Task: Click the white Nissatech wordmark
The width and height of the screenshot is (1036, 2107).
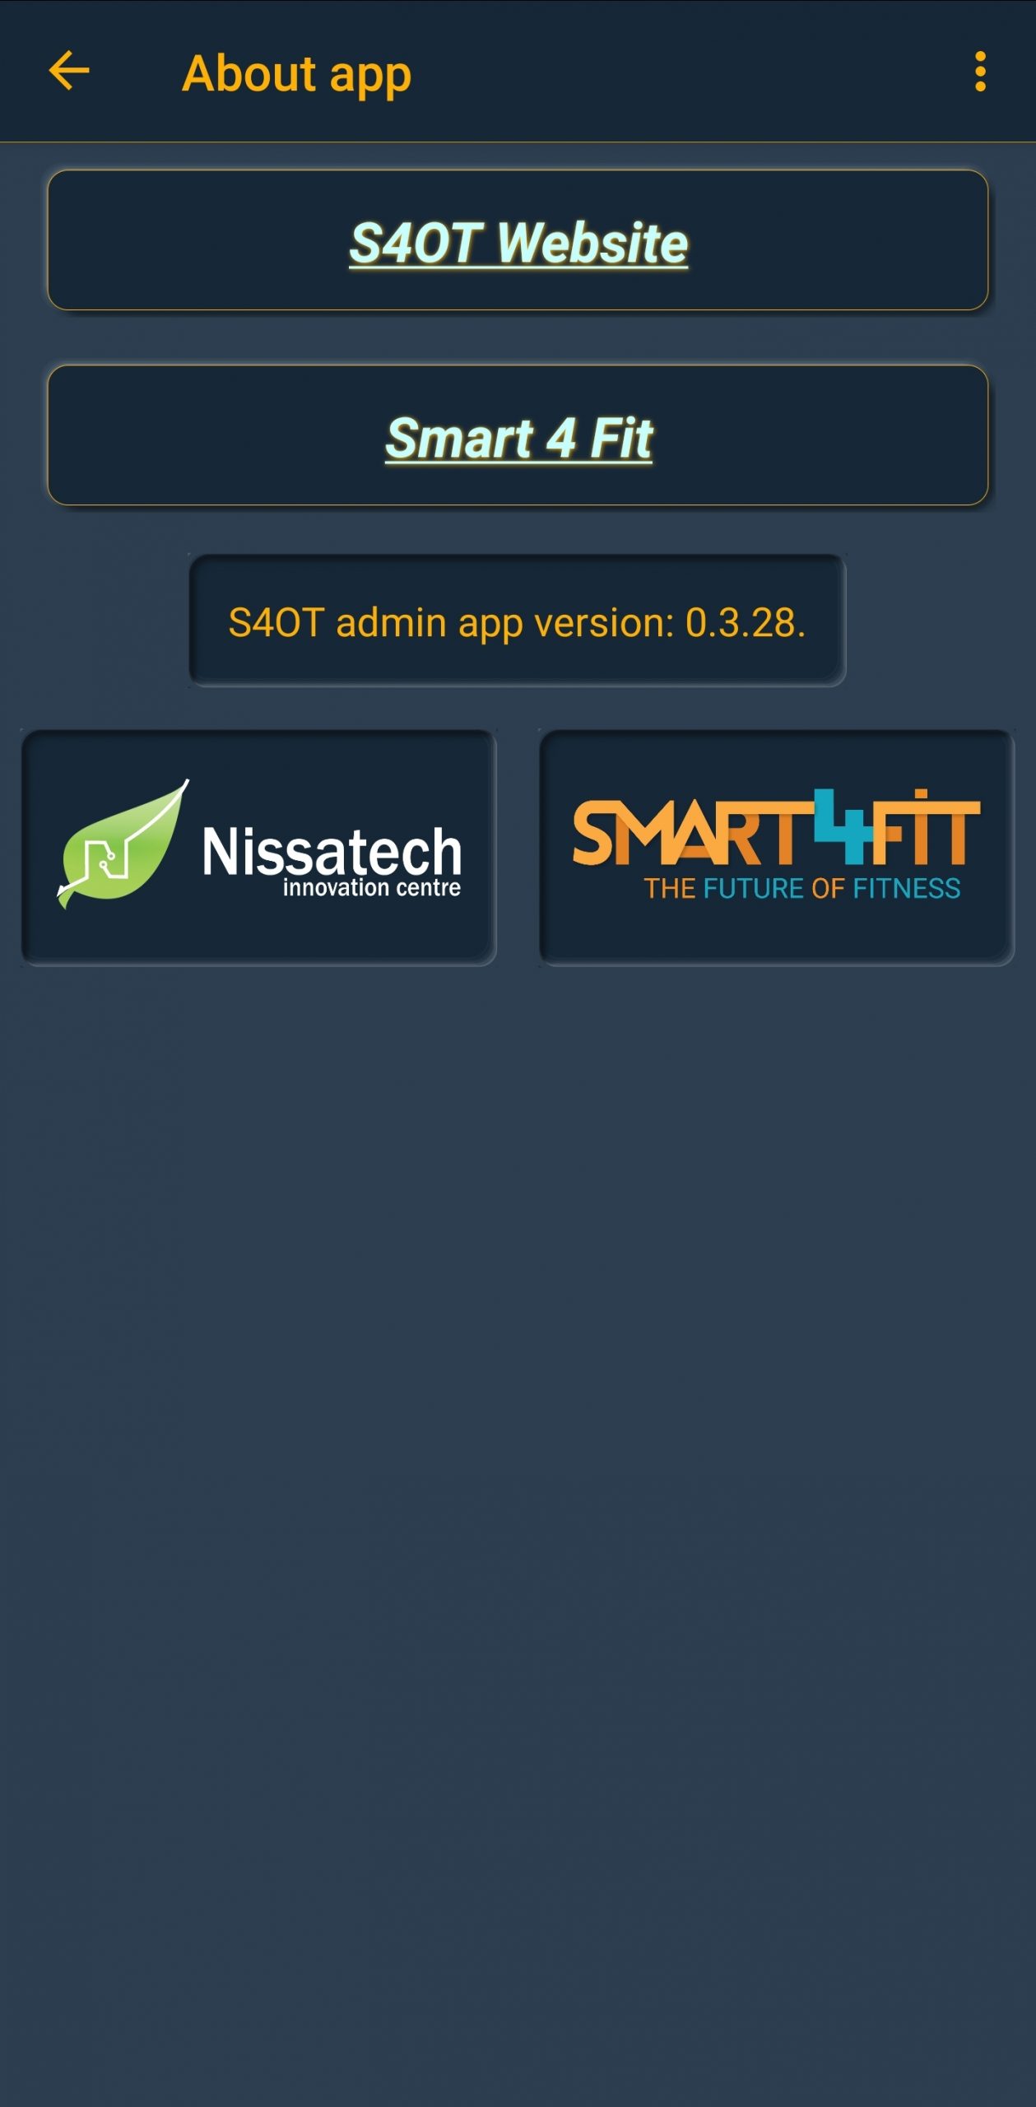Action: (332, 851)
